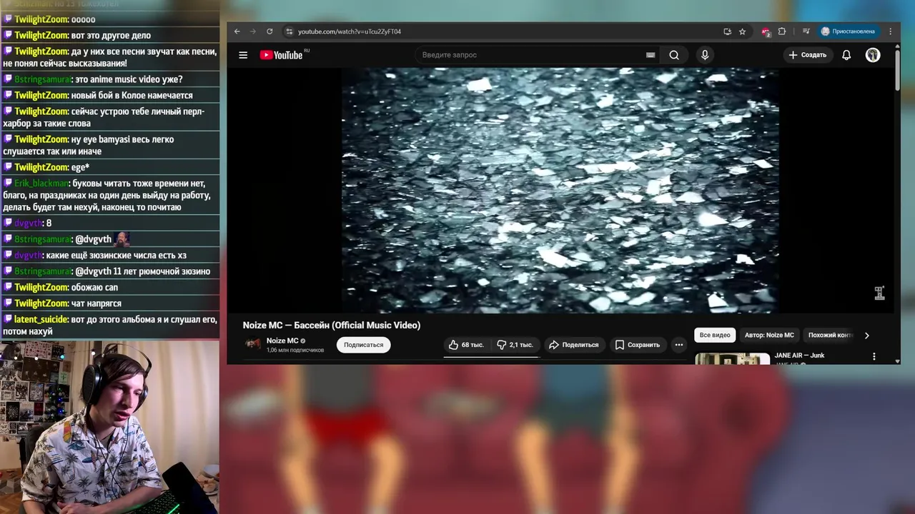Viewport: 915px width, 514px height.
Task: Open more actions for the video
Action: coord(679,345)
